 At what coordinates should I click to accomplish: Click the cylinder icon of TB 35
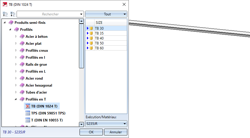click(91, 33)
